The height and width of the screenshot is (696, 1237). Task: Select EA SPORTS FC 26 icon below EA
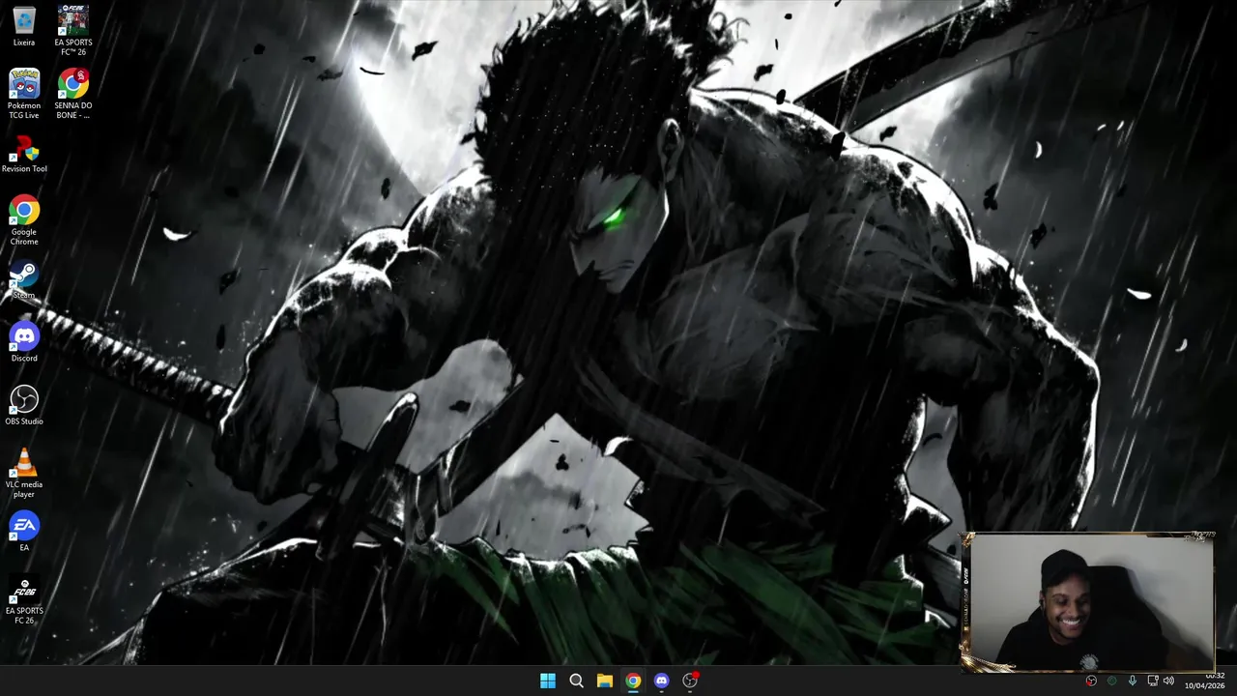(x=24, y=600)
